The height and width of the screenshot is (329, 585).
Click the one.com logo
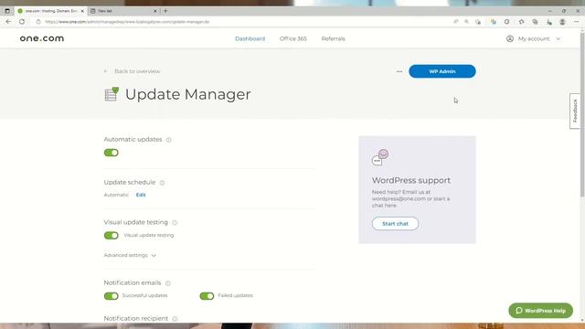(42, 38)
